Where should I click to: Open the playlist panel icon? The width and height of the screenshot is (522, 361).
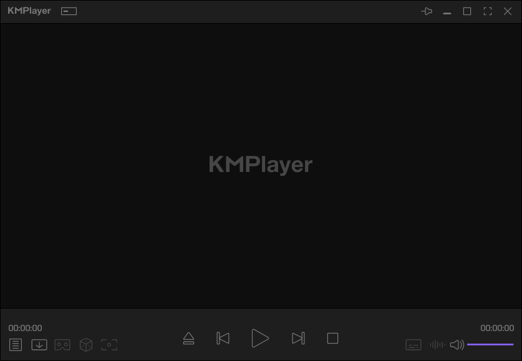pos(16,345)
